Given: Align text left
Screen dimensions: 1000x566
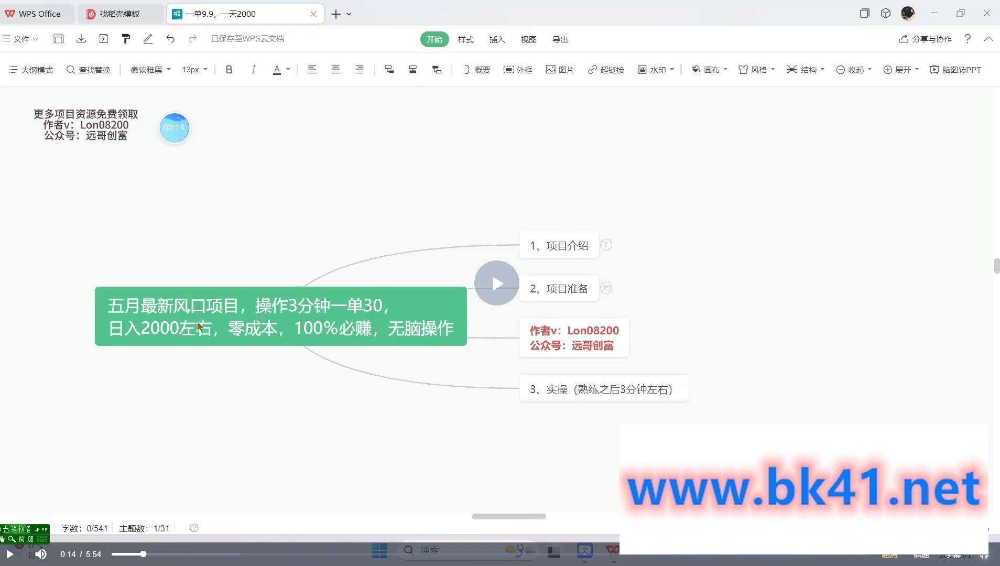Looking at the screenshot, I should (312, 70).
